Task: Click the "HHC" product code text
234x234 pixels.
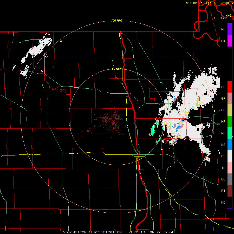Action: 229,16
